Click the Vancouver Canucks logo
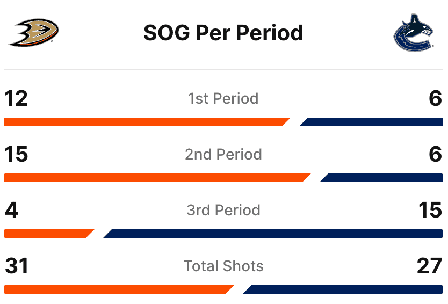Screen dimensions: 448x304 pyautogui.click(x=413, y=32)
